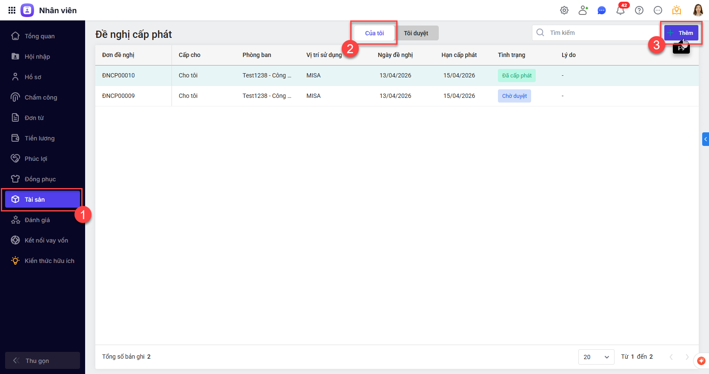Click MISA in the ĐNCP00010 row
The image size is (709, 374).
pos(314,75)
